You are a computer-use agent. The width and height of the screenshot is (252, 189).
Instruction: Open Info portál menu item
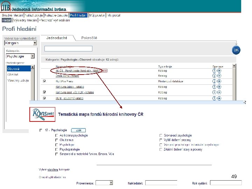[x=113, y=15]
